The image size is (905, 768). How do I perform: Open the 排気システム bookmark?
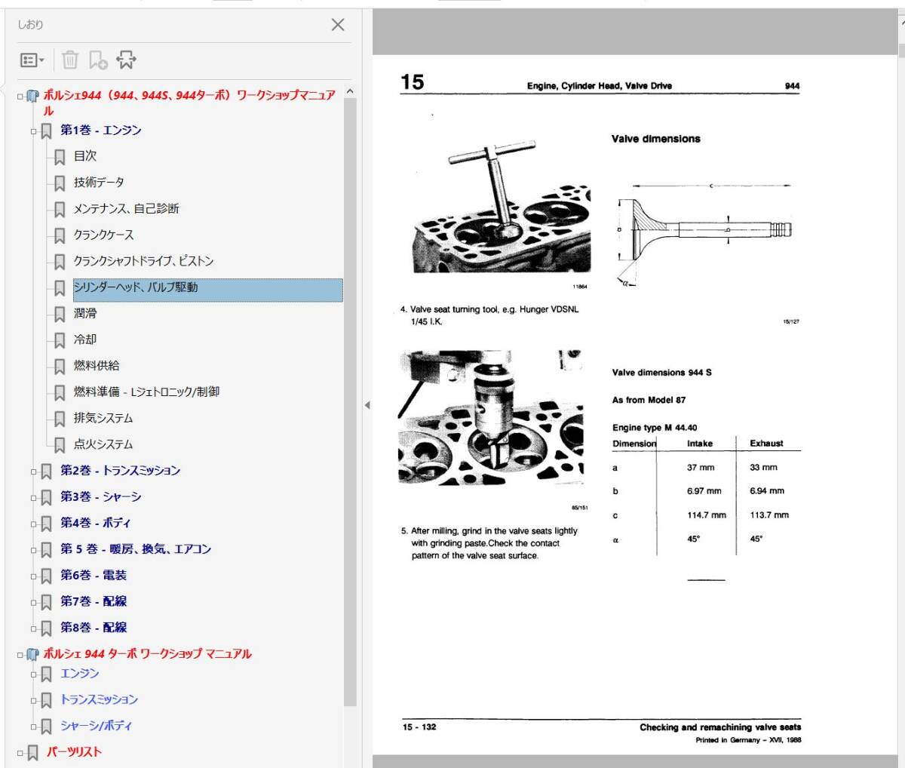pos(103,418)
